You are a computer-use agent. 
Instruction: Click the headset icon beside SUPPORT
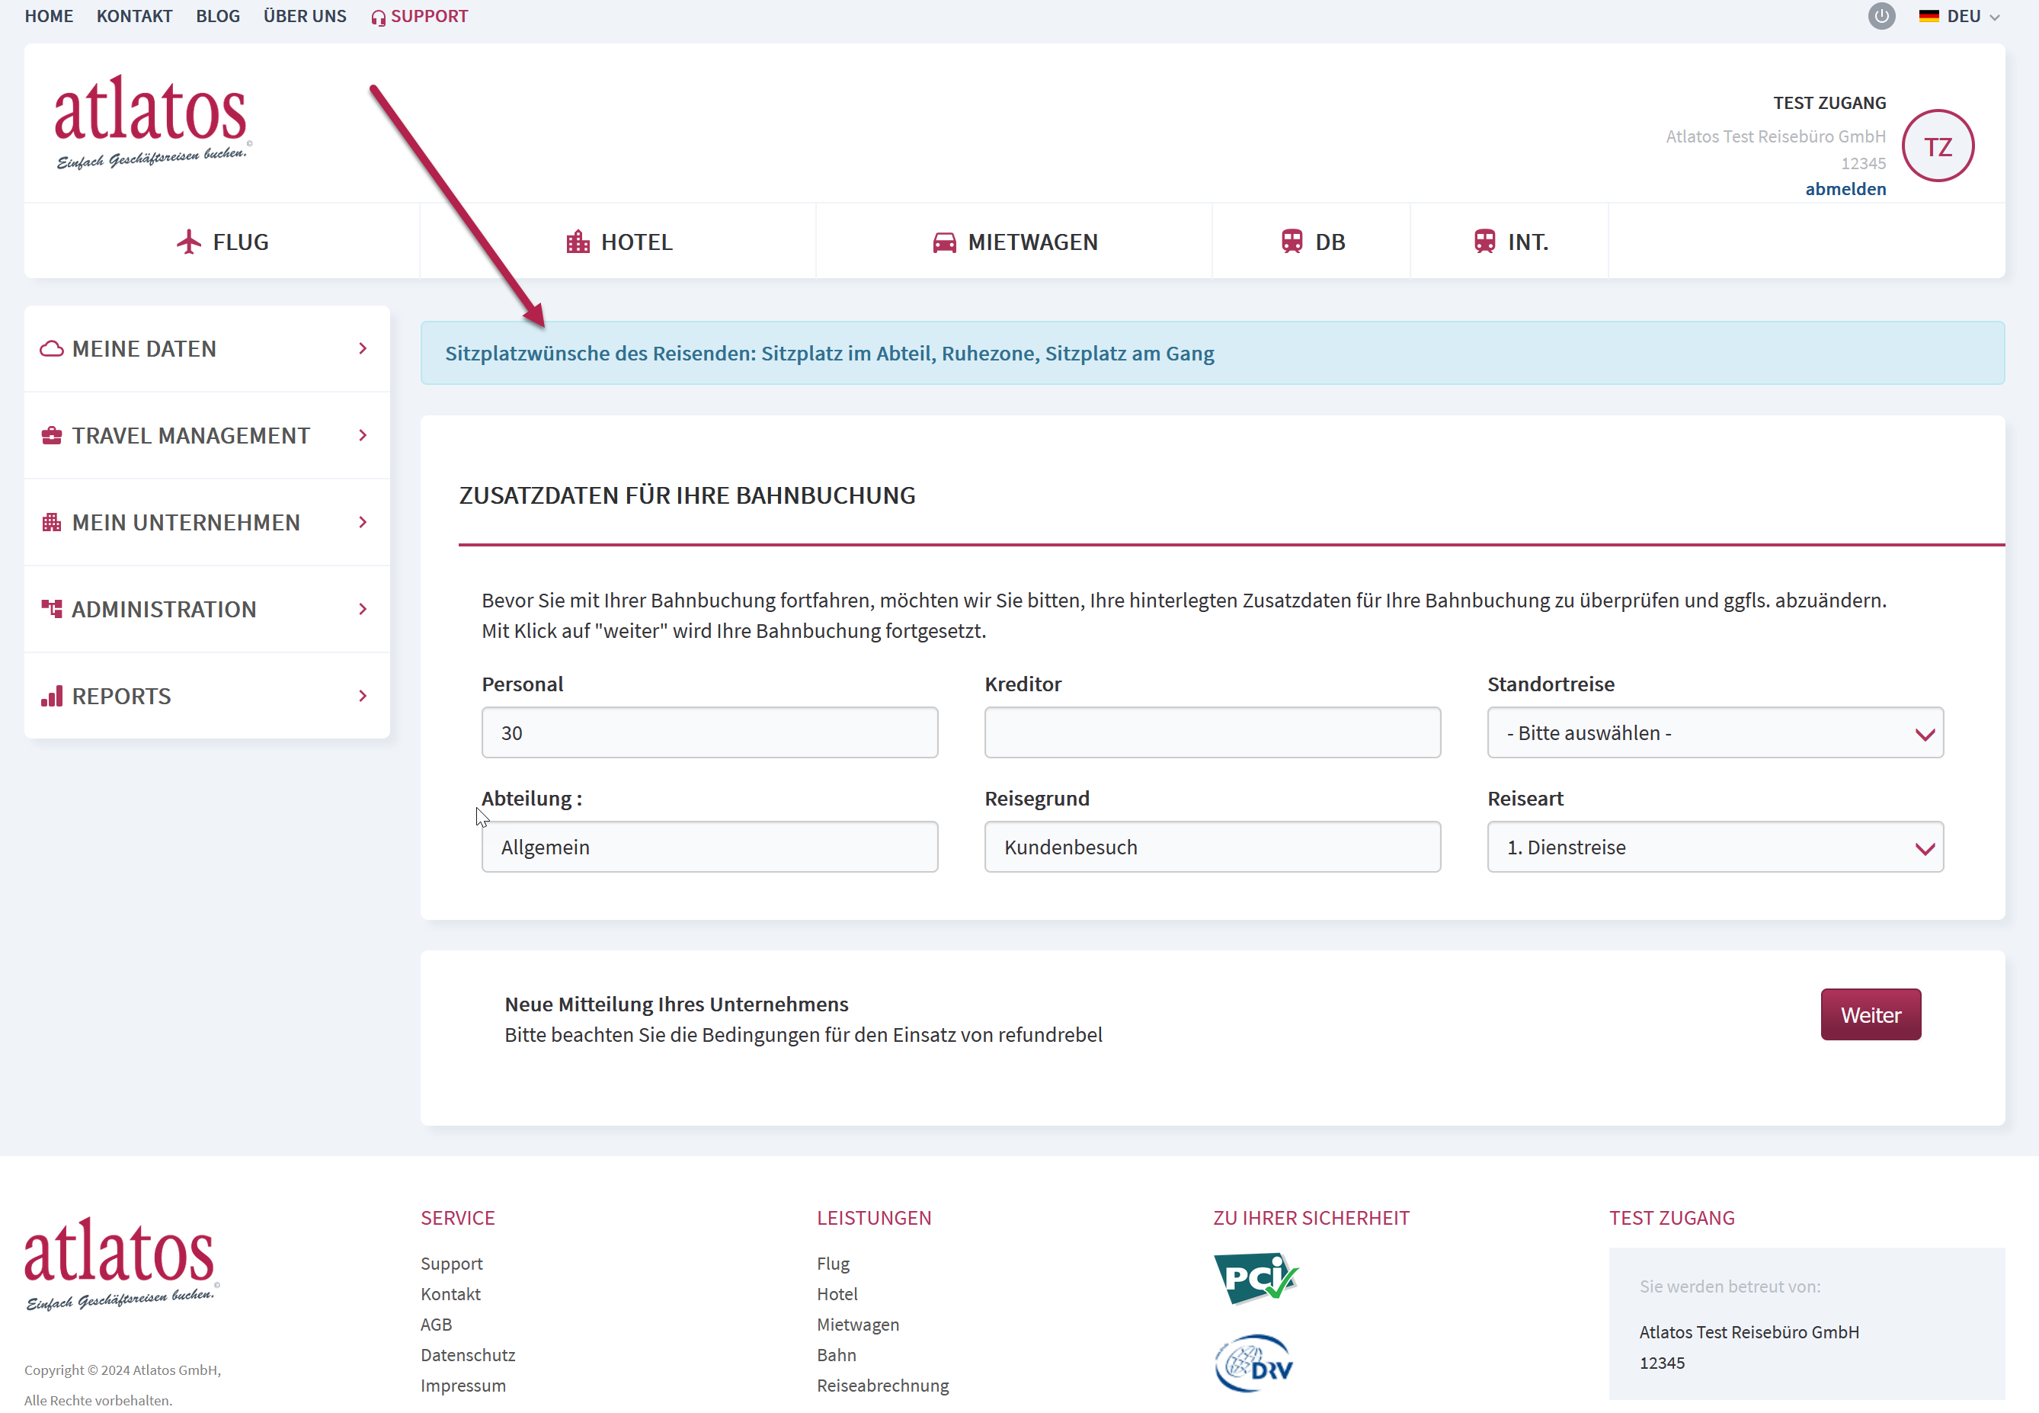coord(378,18)
